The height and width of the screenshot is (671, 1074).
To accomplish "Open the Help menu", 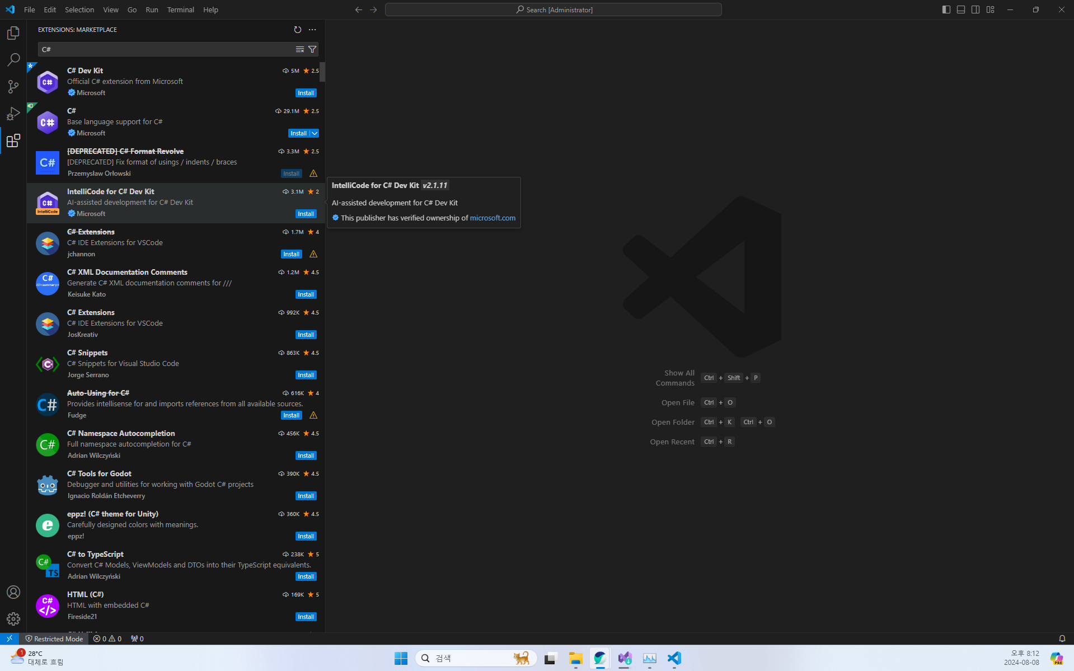I will [x=210, y=10].
